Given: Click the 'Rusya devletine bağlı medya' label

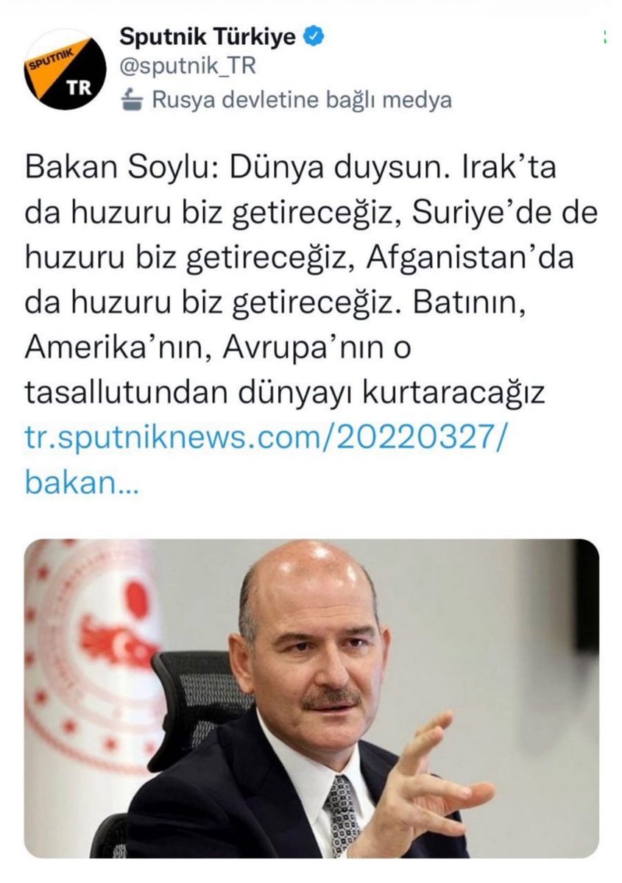Looking at the screenshot, I should tap(302, 100).
